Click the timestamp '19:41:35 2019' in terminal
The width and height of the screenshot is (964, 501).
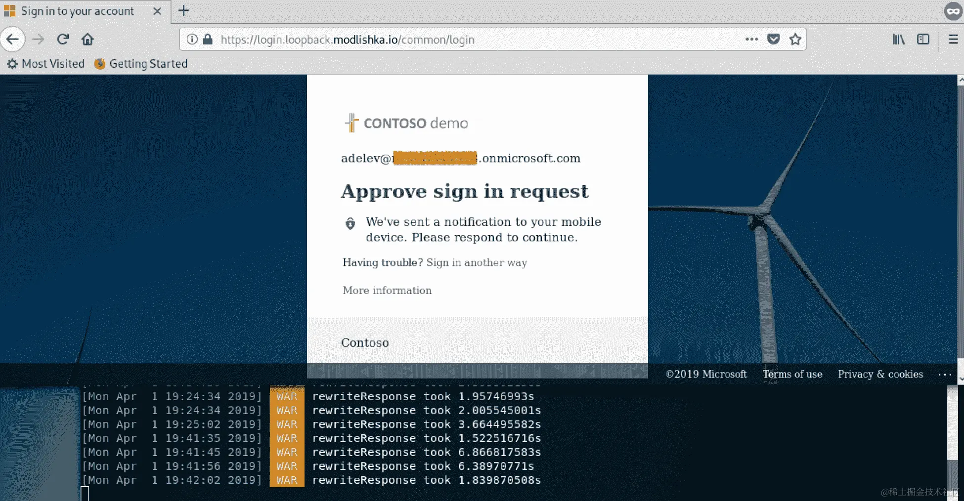210,438
